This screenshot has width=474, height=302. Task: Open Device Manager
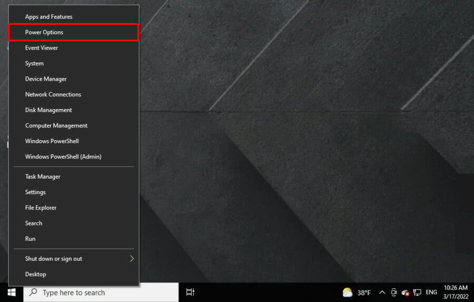(74, 79)
